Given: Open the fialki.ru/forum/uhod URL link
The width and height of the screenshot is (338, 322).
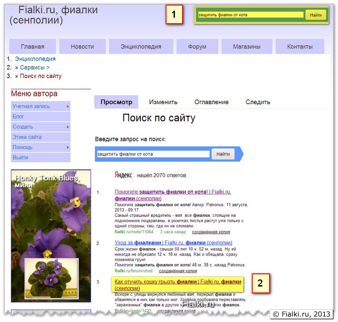Looking at the screenshot, I should (x=134, y=271).
